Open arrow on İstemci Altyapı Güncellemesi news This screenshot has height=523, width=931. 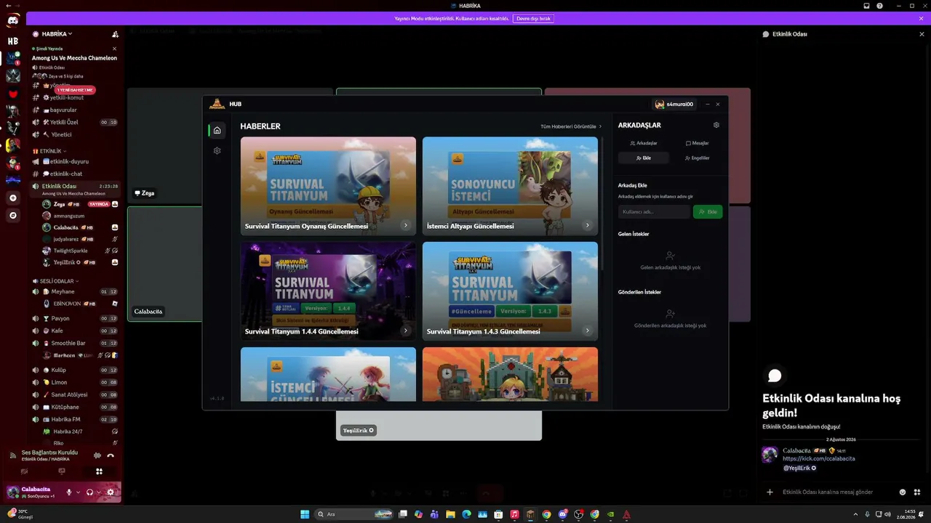tap(588, 226)
